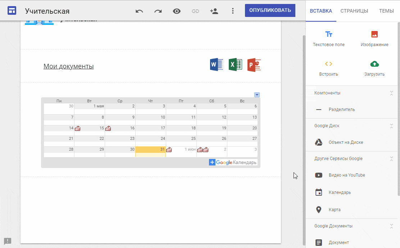Collapse the Другие Сервисы Google section
Image resolution: width=400 pixels, height=248 pixels.
tap(391, 159)
